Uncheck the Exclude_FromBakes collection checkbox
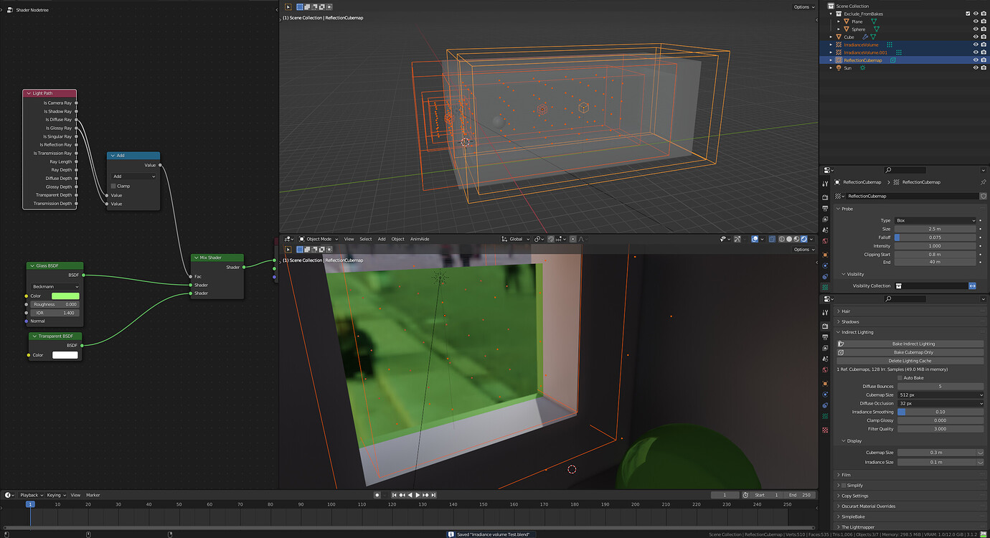 [x=968, y=14]
